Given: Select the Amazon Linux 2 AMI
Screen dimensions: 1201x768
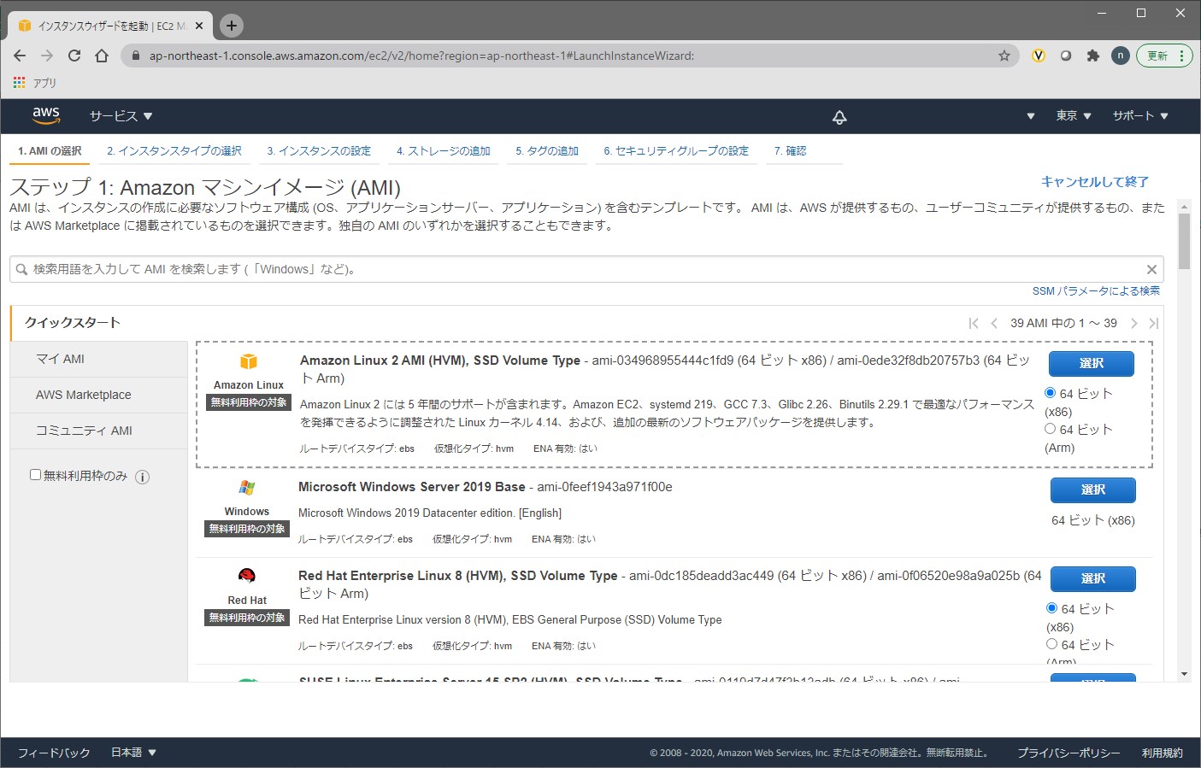Looking at the screenshot, I should [x=1092, y=363].
